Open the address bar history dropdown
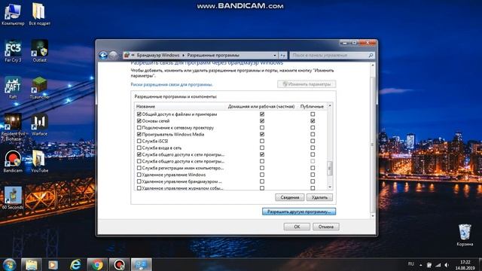This screenshot has width=482, height=271. click(x=274, y=55)
